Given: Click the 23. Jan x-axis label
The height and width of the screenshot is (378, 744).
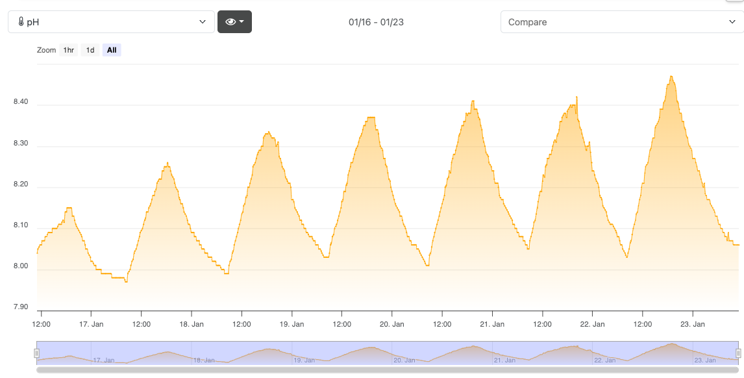Looking at the screenshot, I should coord(693,324).
